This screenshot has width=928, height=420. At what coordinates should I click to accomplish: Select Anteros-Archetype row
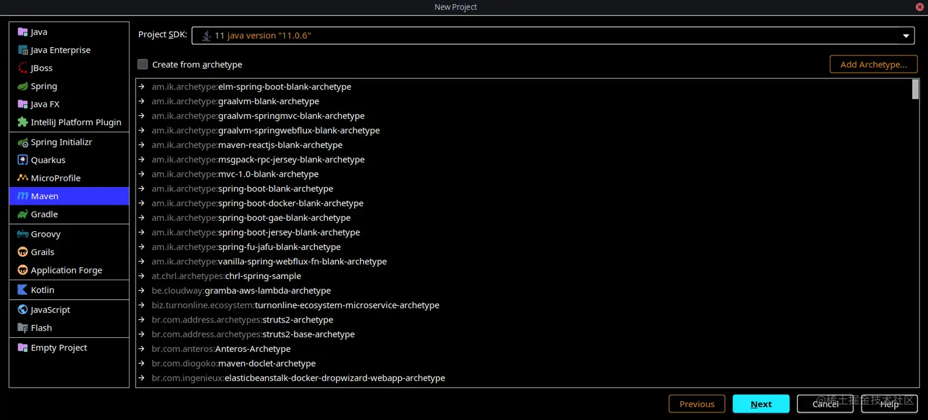point(524,349)
